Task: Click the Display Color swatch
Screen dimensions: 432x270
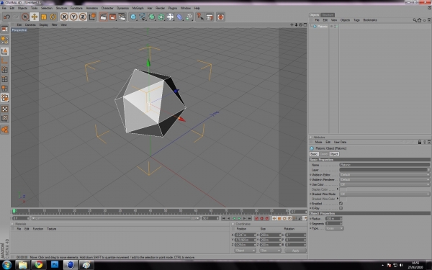Action: (343, 189)
